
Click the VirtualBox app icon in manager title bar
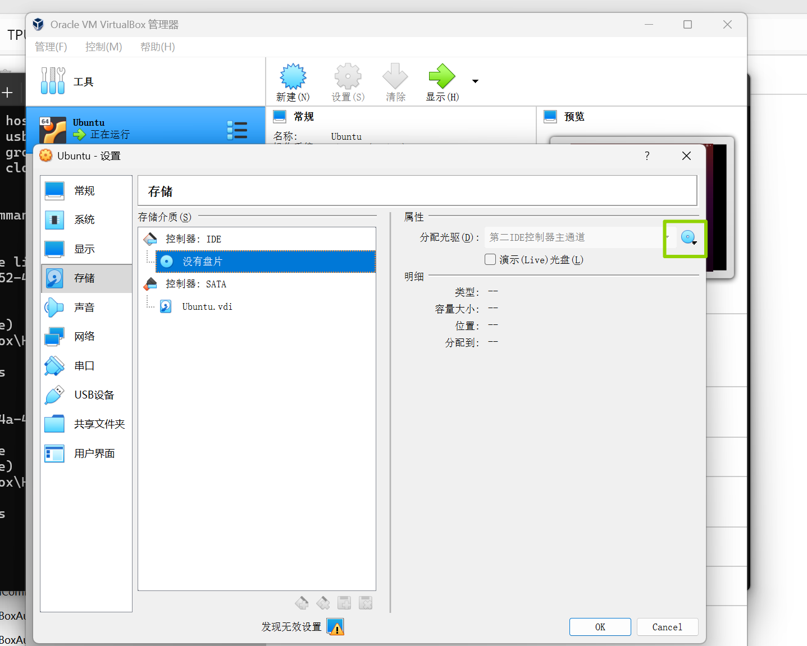[38, 24]
